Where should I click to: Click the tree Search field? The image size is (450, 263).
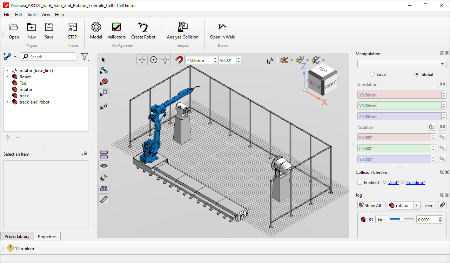[x=48, y=57]
